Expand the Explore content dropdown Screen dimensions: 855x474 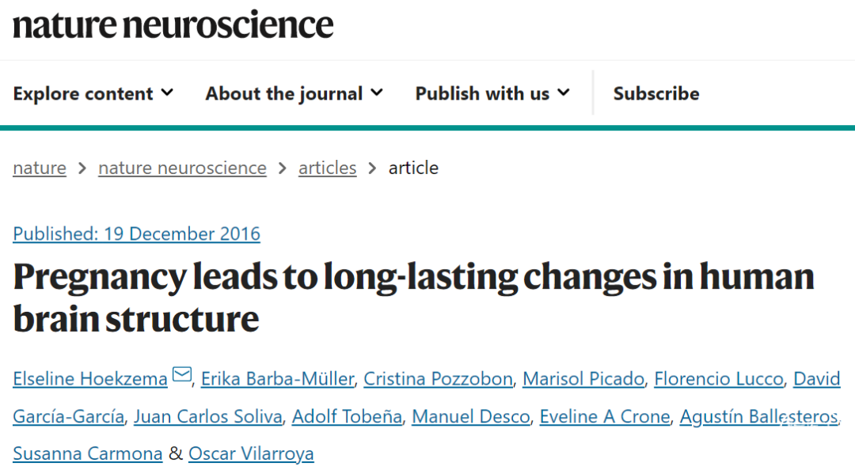(93, 93)
